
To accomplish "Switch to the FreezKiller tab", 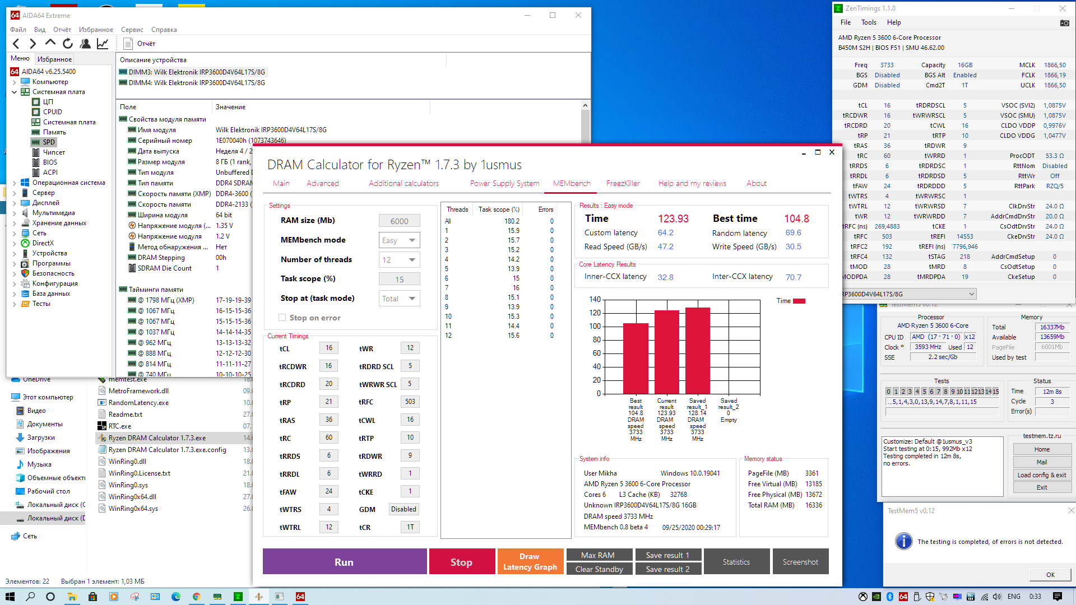I will click(623, 183).
